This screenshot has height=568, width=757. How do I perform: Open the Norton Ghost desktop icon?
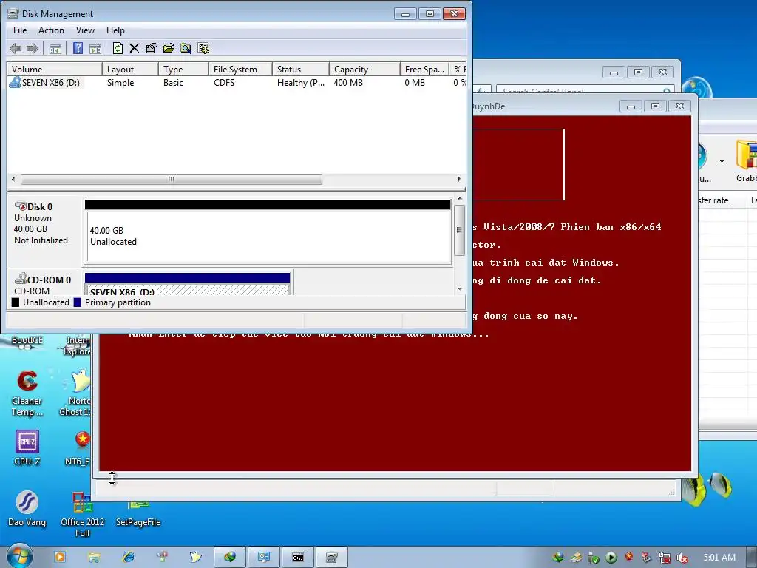[x=76, y=393]
